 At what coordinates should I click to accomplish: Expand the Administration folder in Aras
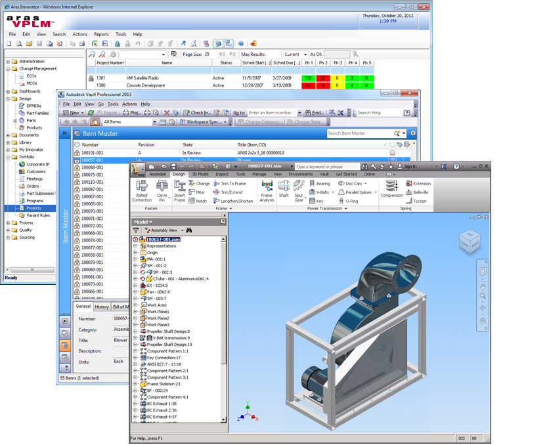point(8,62)
